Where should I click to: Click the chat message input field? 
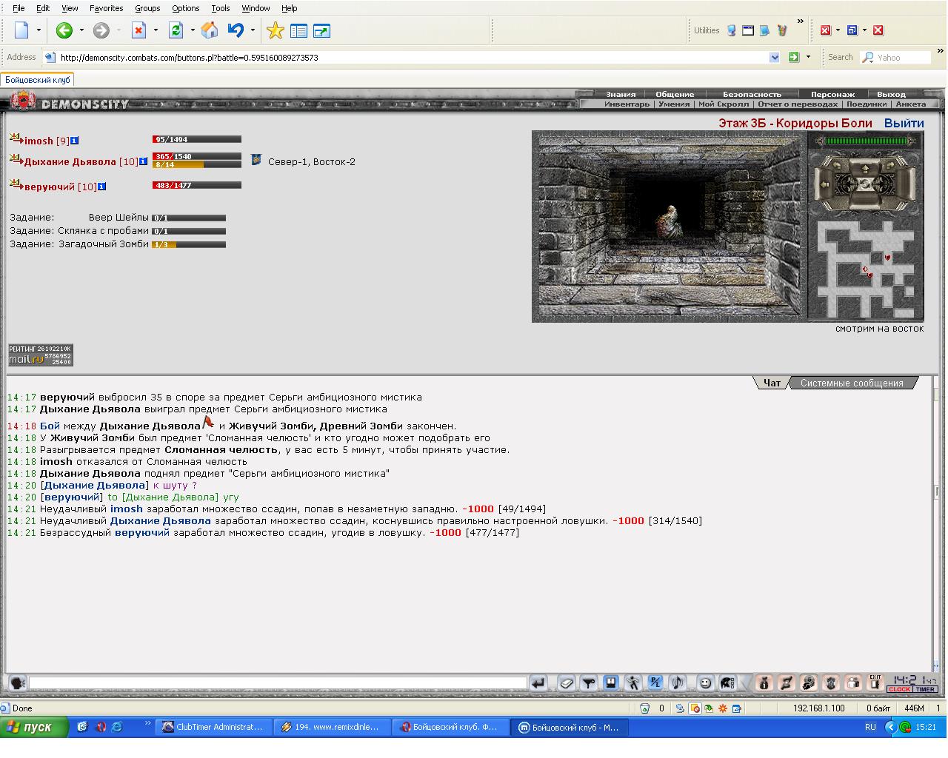278,682
